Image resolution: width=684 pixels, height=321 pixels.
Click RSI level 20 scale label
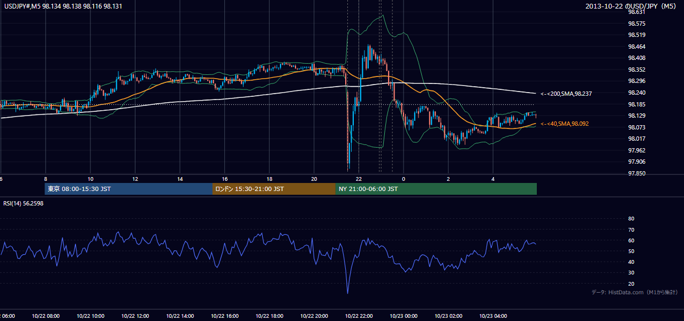click(631, 284)
